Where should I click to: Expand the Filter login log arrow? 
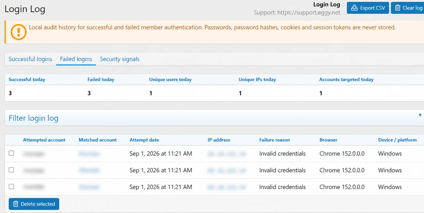420,115
